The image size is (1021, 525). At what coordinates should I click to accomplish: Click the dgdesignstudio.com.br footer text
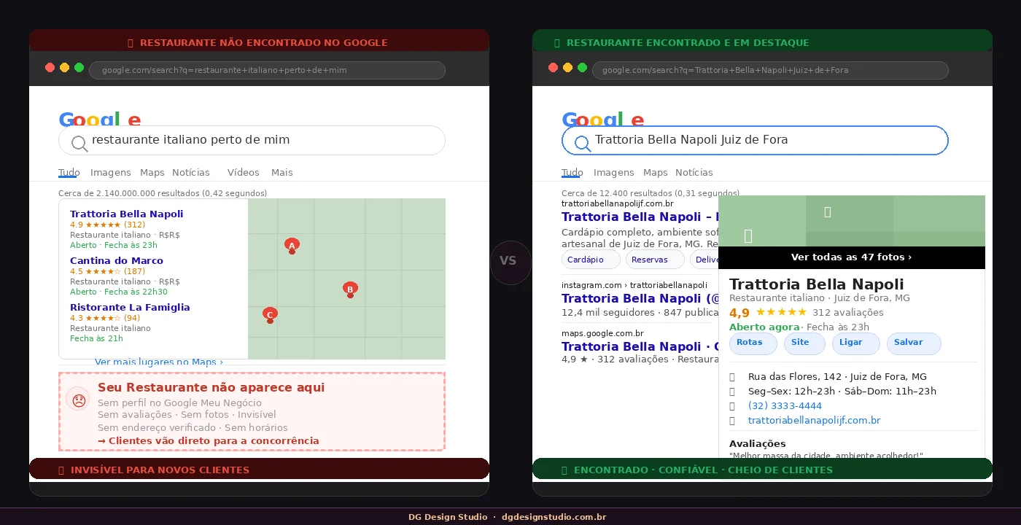tap(554, 517)
